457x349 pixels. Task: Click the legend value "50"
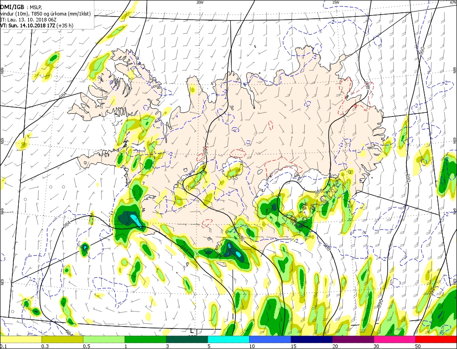click(418, 346)
